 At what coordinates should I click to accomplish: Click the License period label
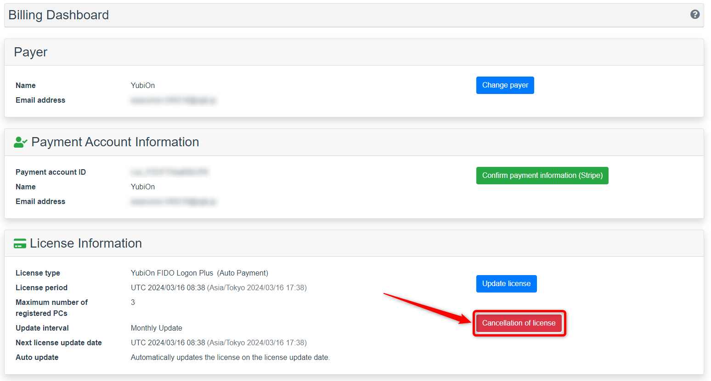[x=41, y=288]
